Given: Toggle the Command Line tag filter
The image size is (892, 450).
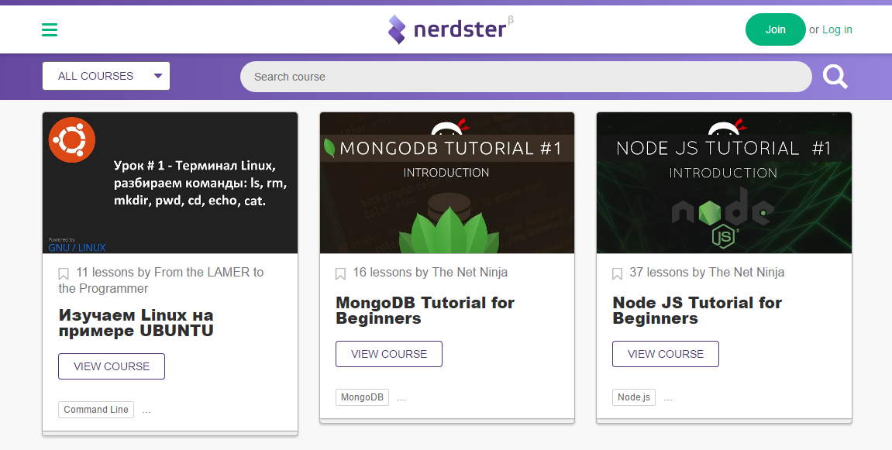Looking at the screenshot, I should pos(95,409).
